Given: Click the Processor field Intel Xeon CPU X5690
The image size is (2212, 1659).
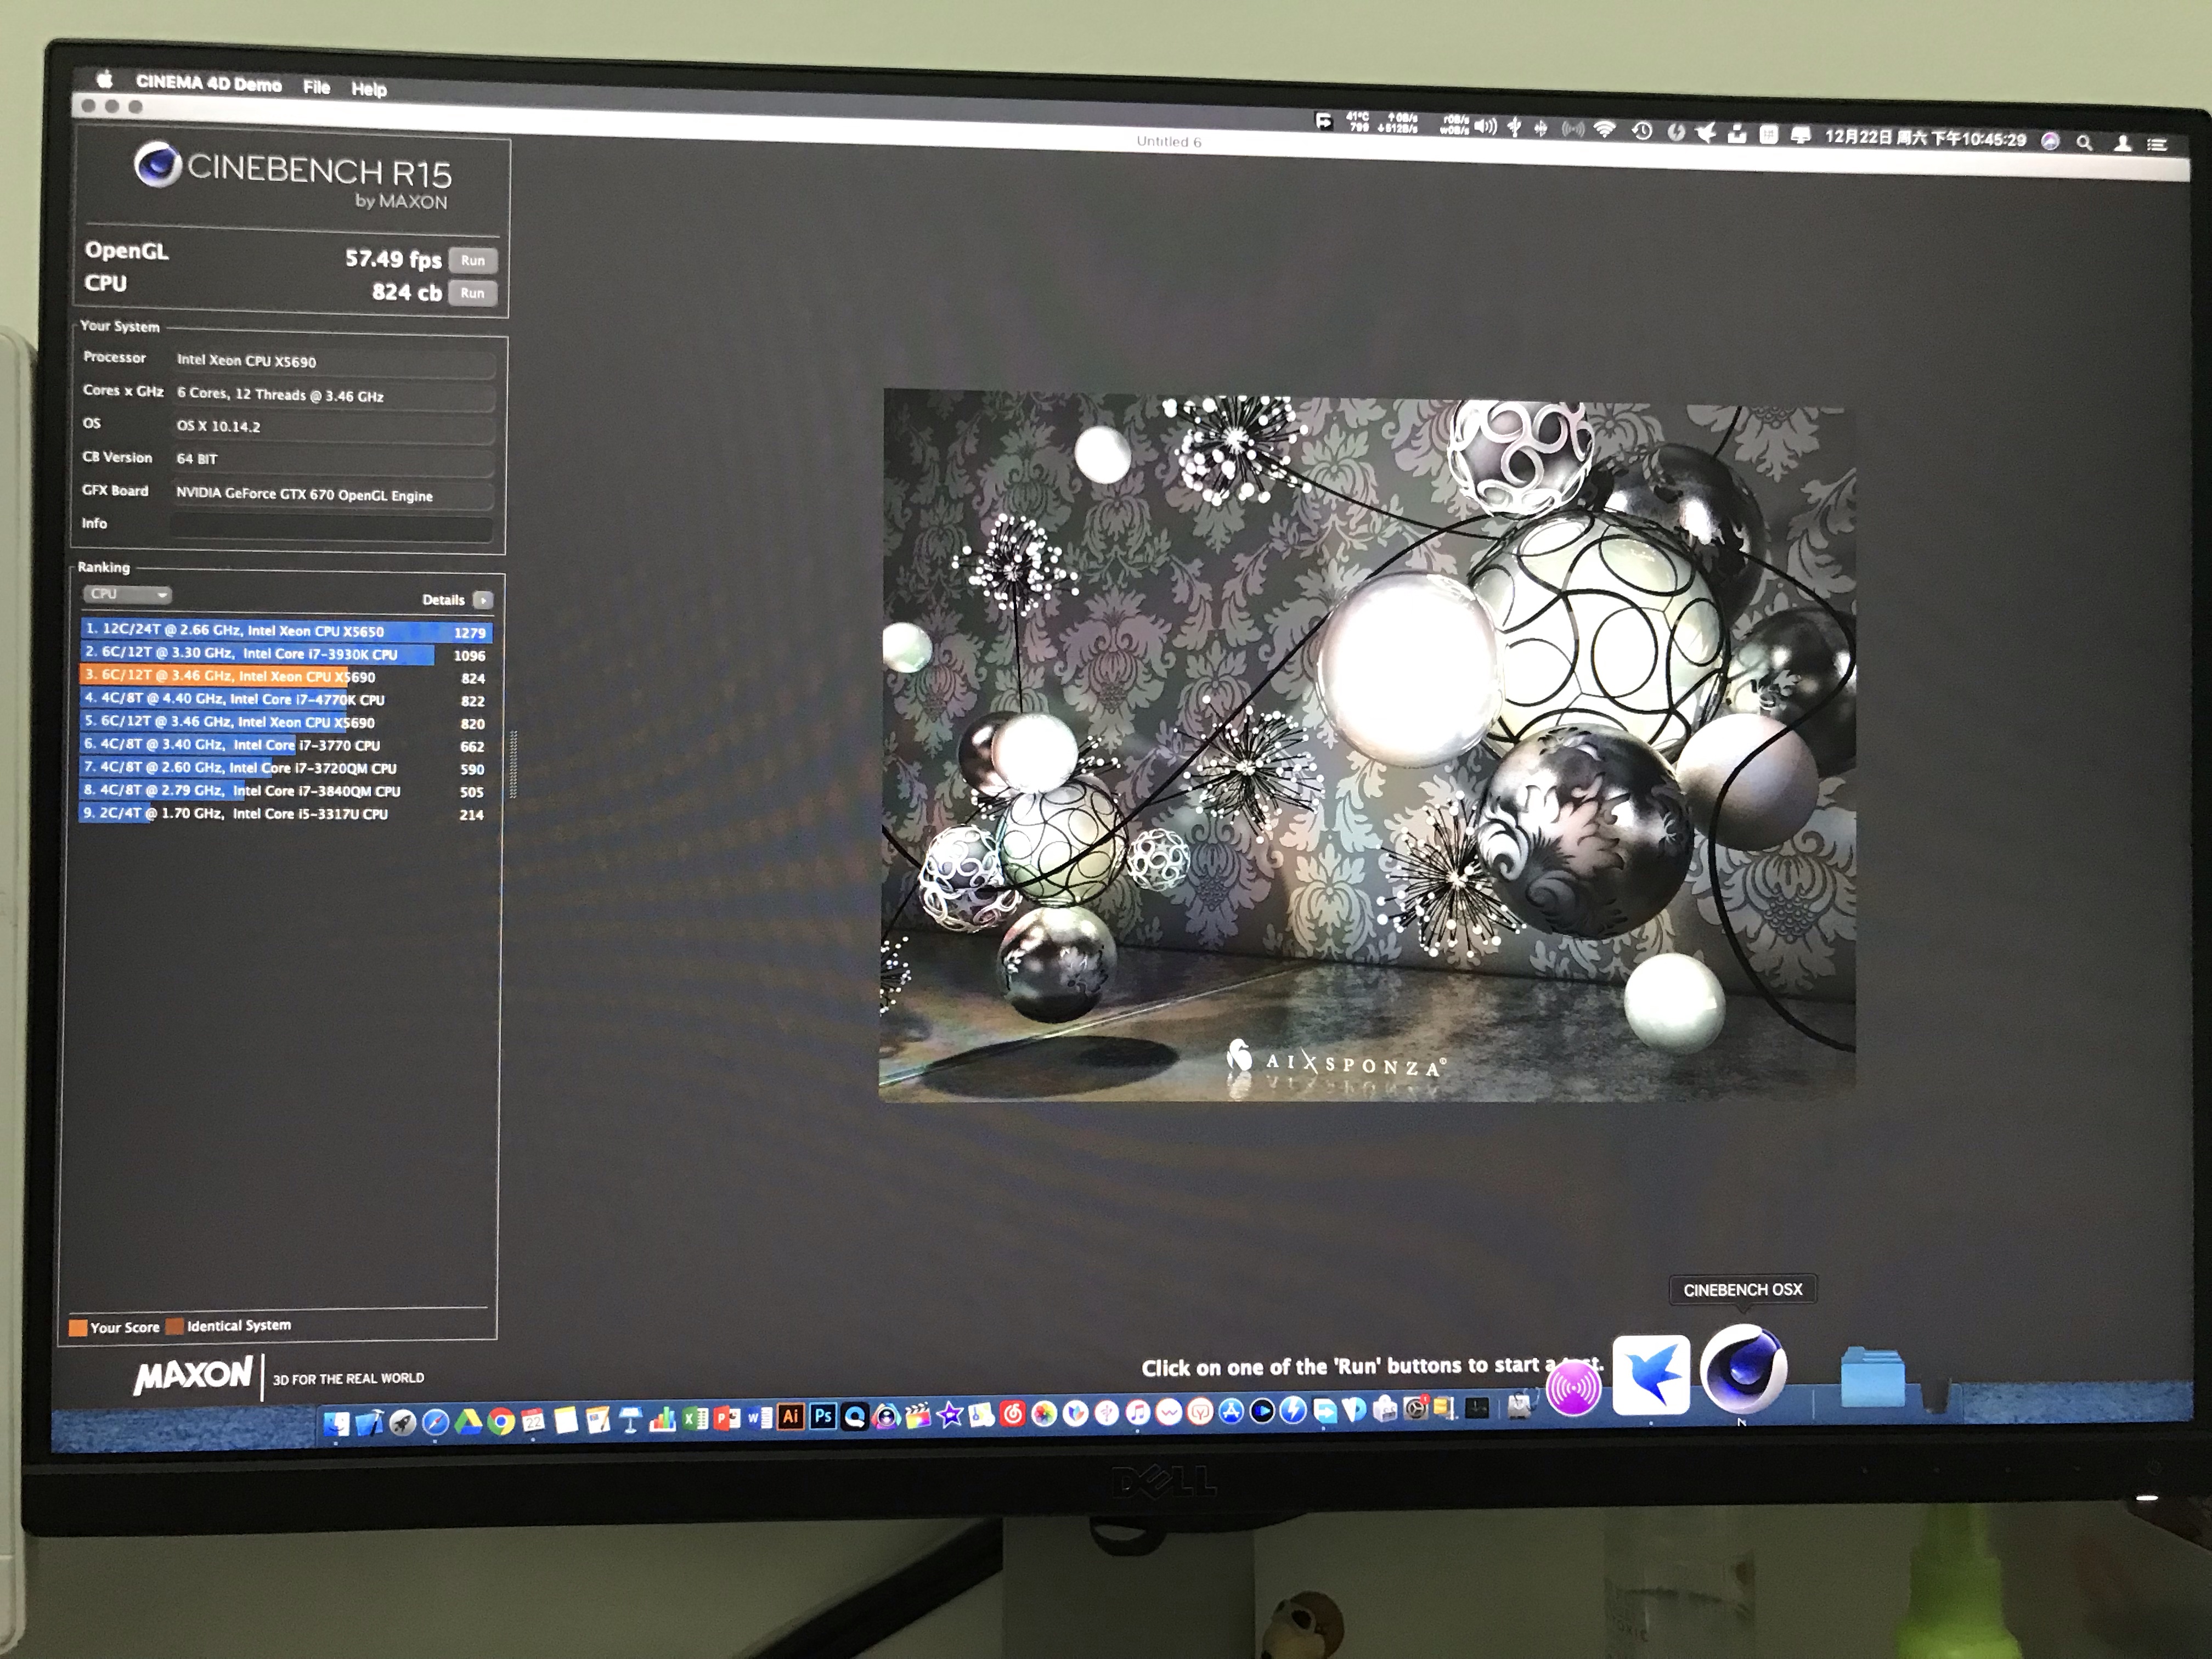Looking at the screenshot, I should [334, 362].
